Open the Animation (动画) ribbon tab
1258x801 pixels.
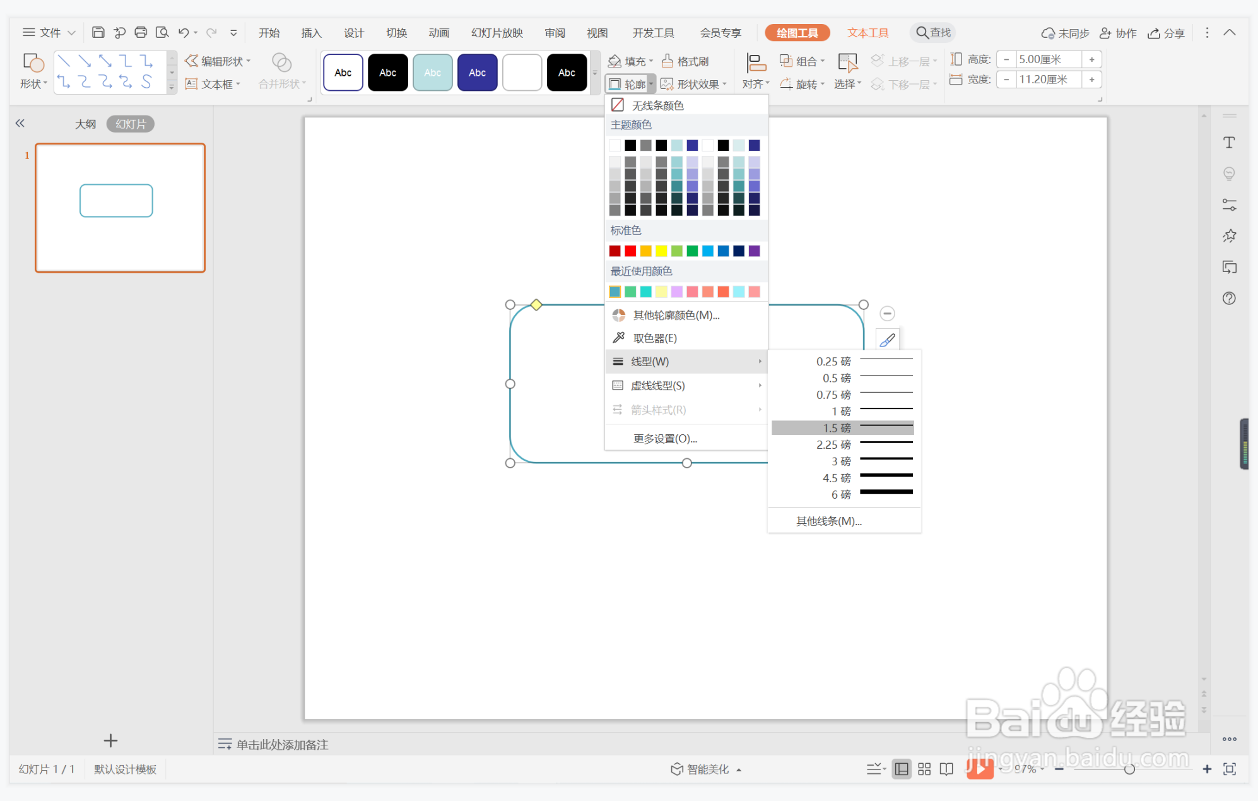click(x=439, y=33)
